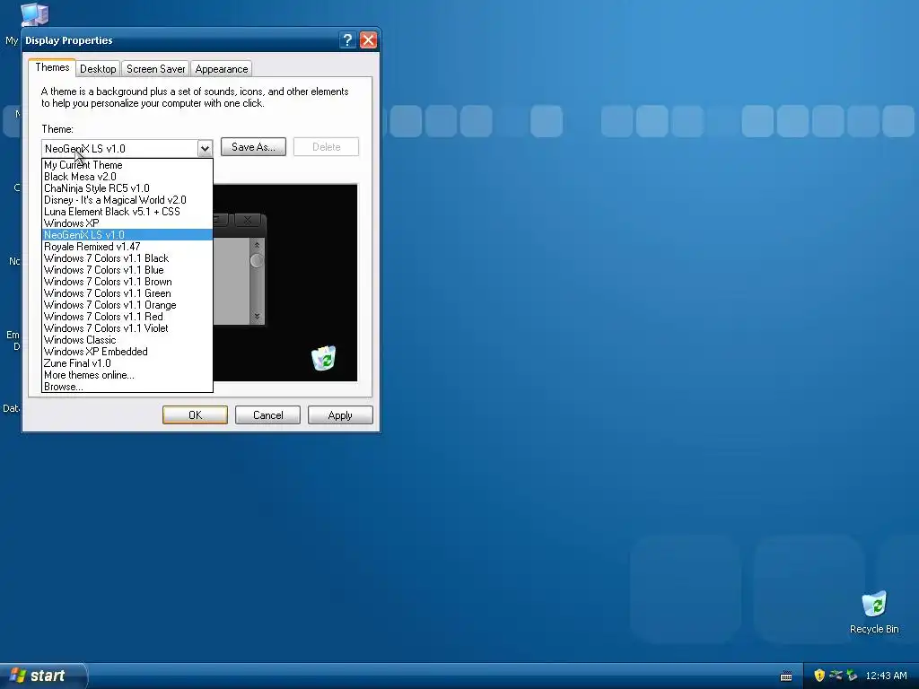This screenshot has width=919, height=689.
Task: Switch to the Desktop tab
Action: [x=98, y=69]
